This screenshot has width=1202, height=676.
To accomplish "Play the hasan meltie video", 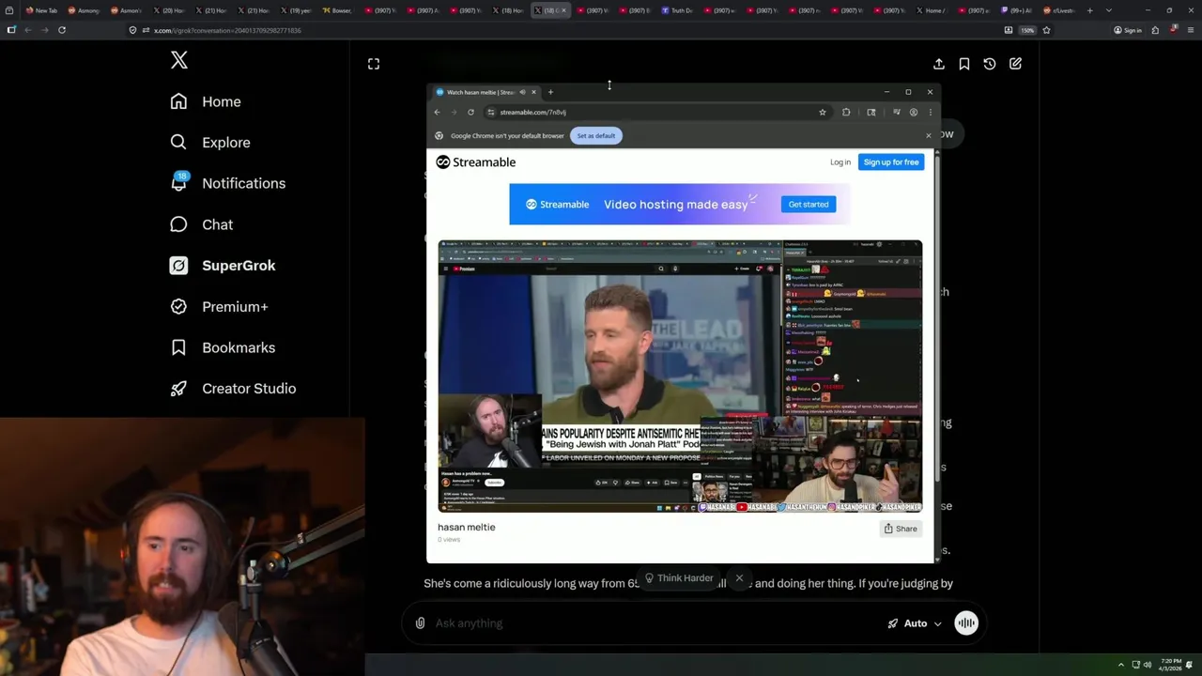I will [x=680, y=376].
